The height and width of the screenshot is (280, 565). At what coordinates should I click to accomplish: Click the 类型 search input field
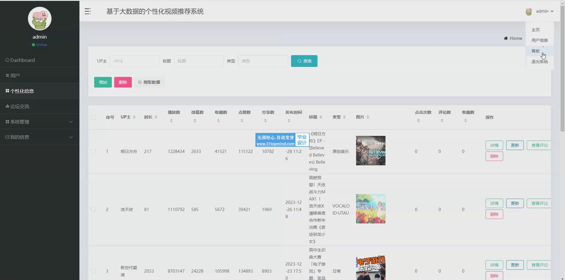(x=263, y=61)
